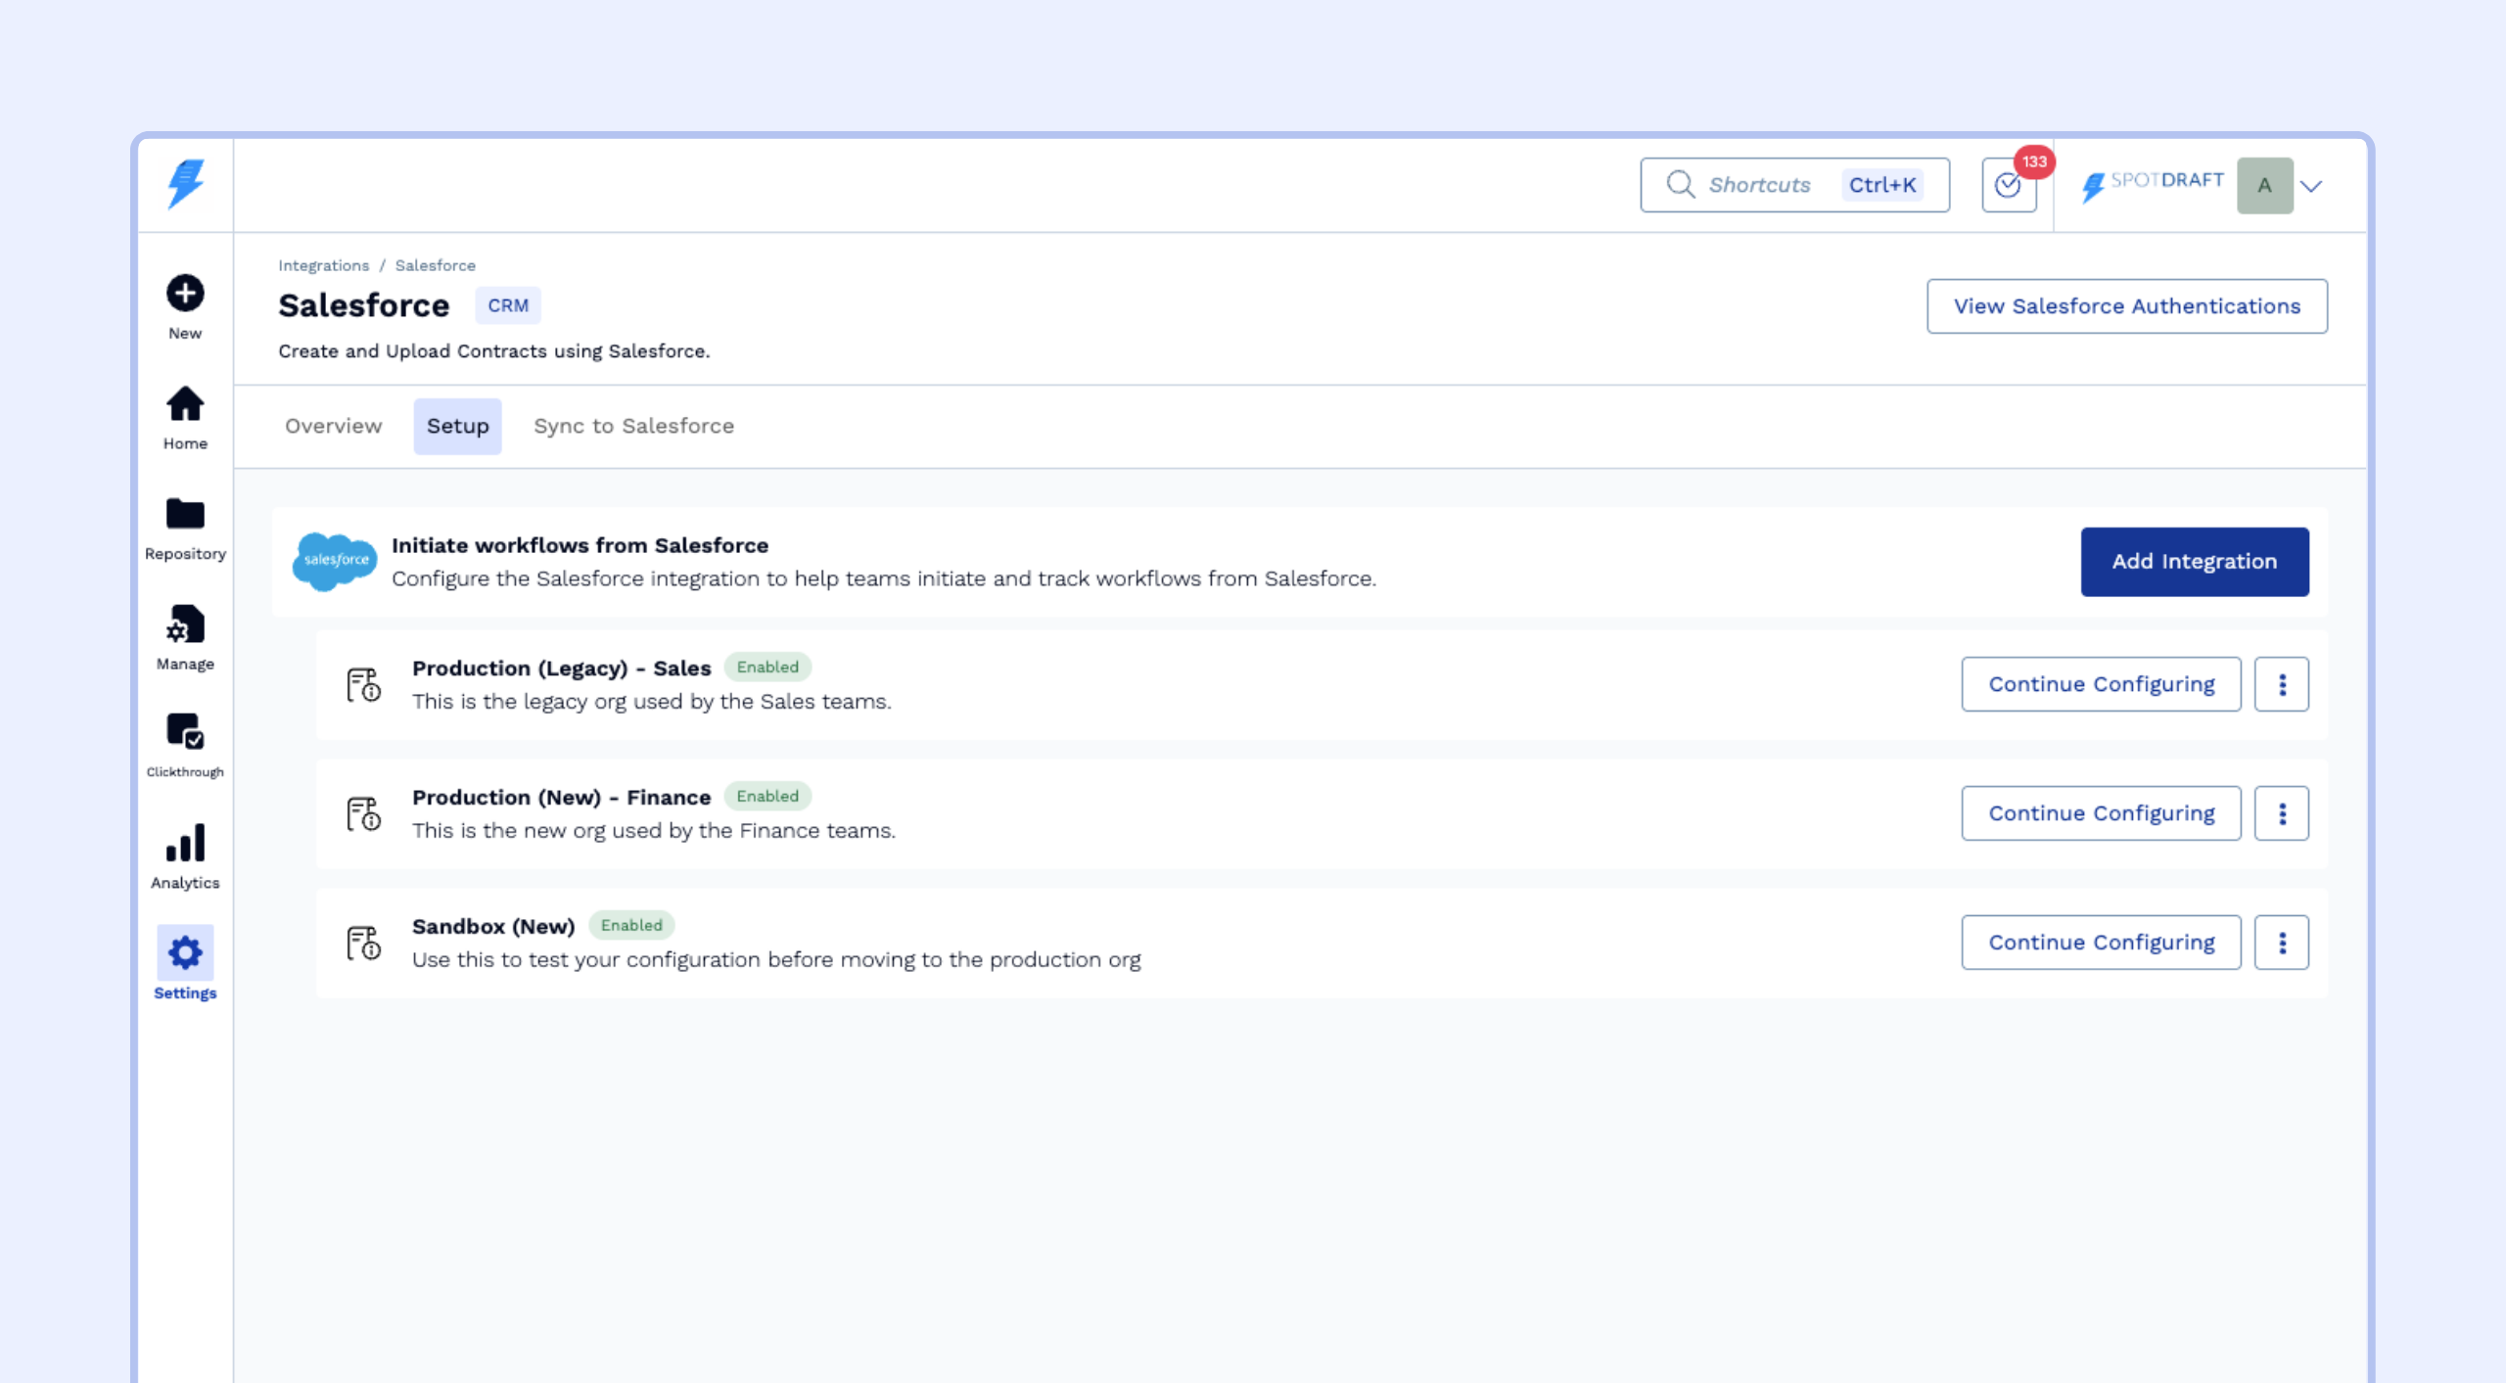The image size is (2506, 1383).
Task: Continue Configuring Production (Legacy) - Sales
Action: click(2101, 684)
